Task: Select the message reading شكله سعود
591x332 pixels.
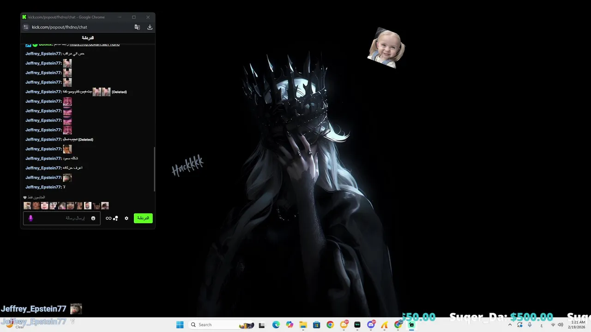Action: point(71,159)
